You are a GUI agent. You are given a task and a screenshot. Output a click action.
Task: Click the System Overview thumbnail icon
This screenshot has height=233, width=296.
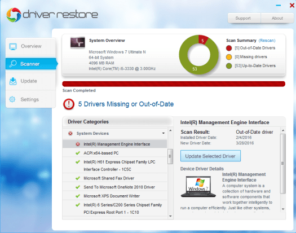[78, 42]
